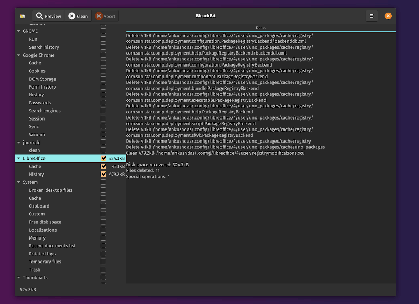Check the GNOME checkbox

[x=103, y=31]
